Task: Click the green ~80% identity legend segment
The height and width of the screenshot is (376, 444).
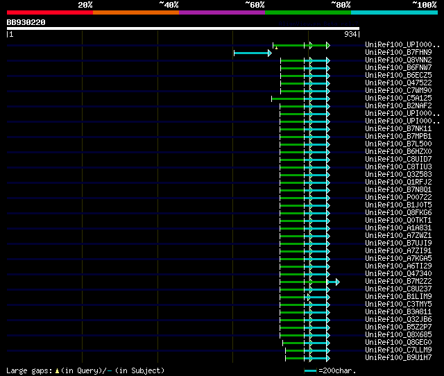Action: (308, 12)
